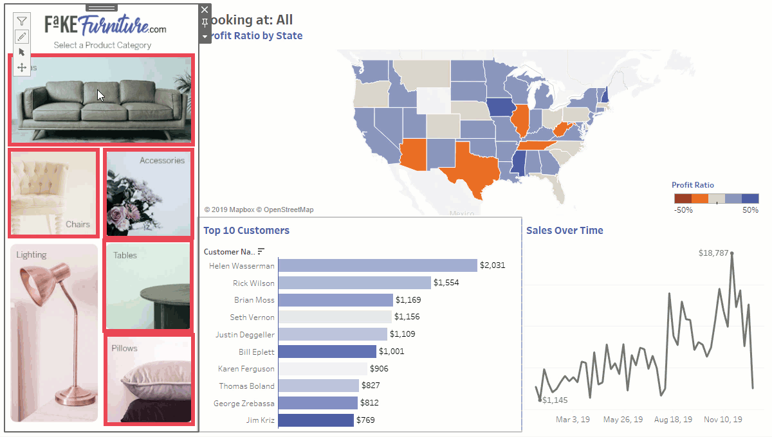Click the Texas state on map
The height and width of the screenshot is (437, 772).
472,168
